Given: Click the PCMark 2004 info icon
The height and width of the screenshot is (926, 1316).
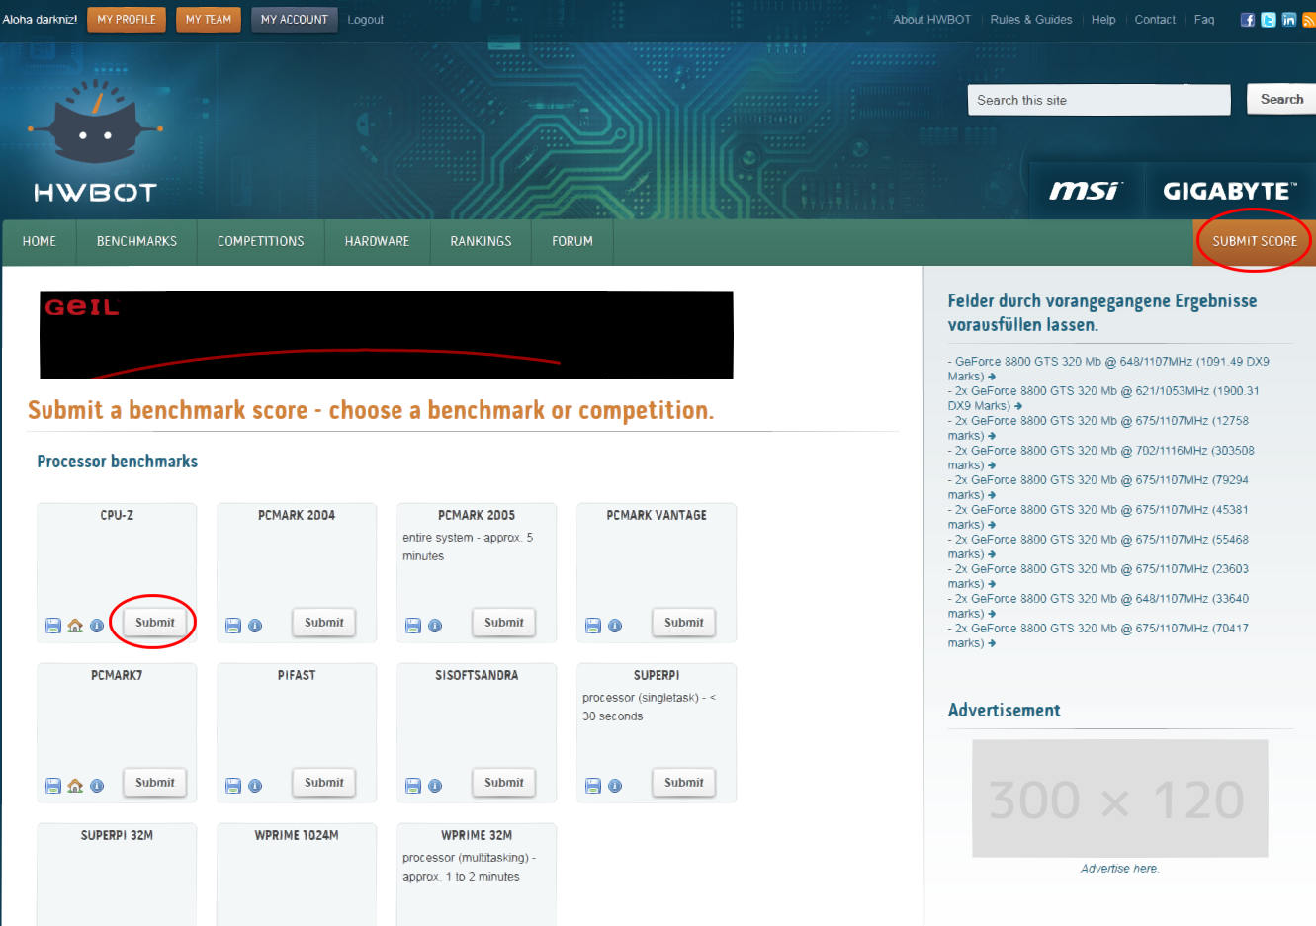Looking at the screenshot, I should point(255,626).
